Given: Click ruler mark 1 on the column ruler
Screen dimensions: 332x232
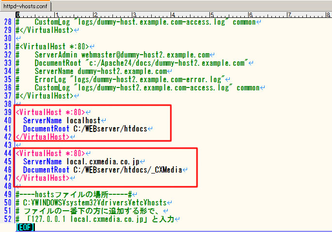Looking at the screenshot, I should click(x=57, y=15).
